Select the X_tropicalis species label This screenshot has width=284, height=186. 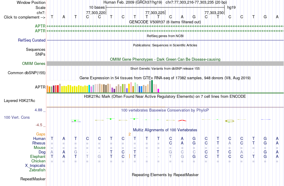(35, 166)
